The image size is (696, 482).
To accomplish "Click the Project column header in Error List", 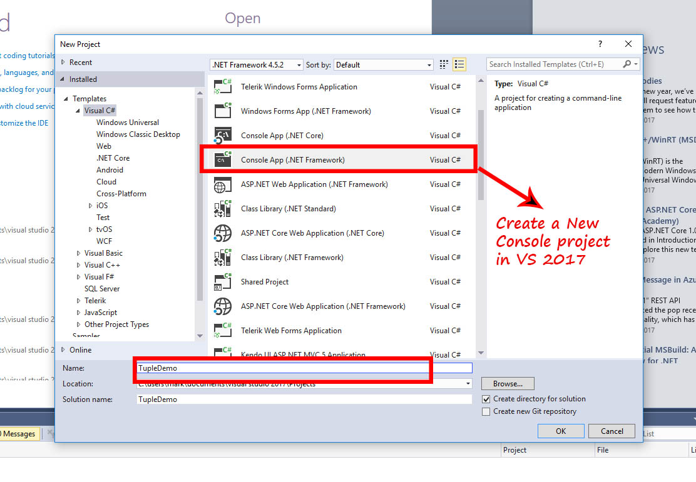I will [514, 449].
